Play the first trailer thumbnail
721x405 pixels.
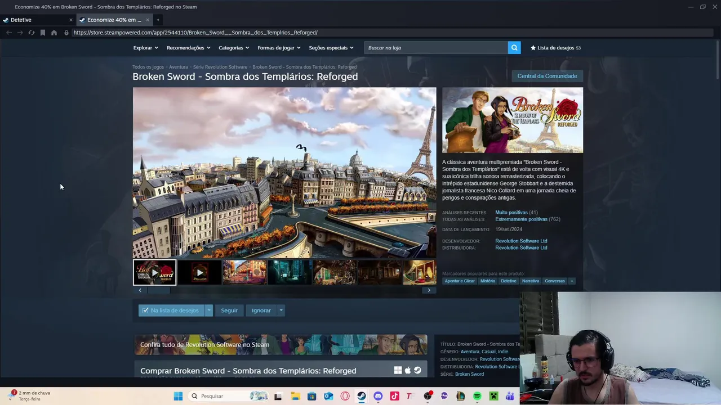pyautogui.click(x=154, y=272)
